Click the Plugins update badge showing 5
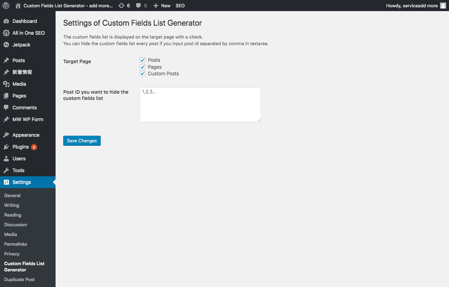 (x=34, y=147)
